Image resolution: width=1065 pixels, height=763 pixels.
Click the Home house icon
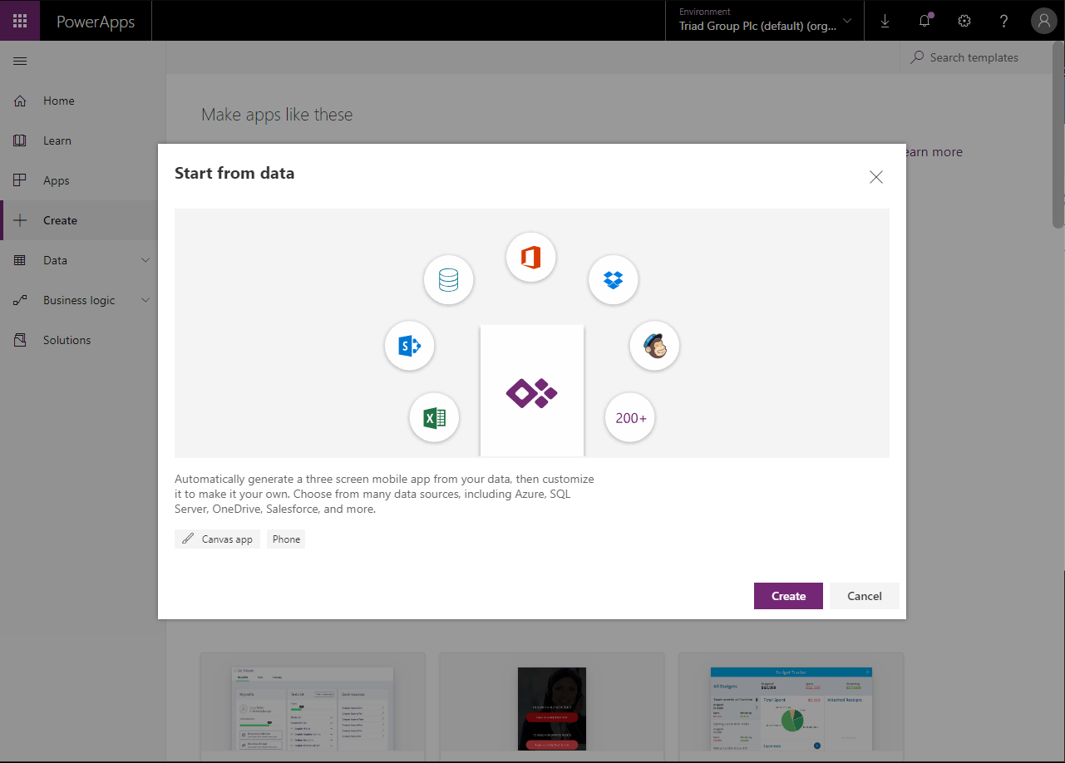point(20,101)
